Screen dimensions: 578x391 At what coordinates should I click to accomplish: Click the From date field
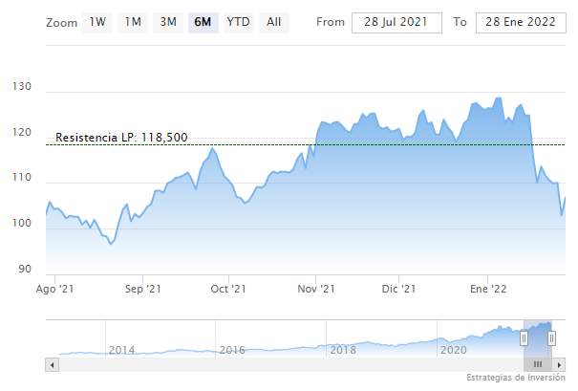click(x=396, y=22)
